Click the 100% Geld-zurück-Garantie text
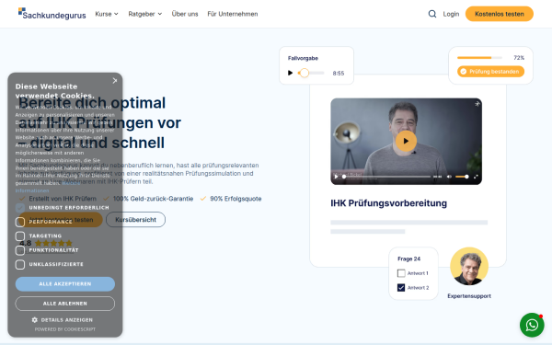Image resolution: width=552 pixels, height=345 pixels. coord(153,199)
